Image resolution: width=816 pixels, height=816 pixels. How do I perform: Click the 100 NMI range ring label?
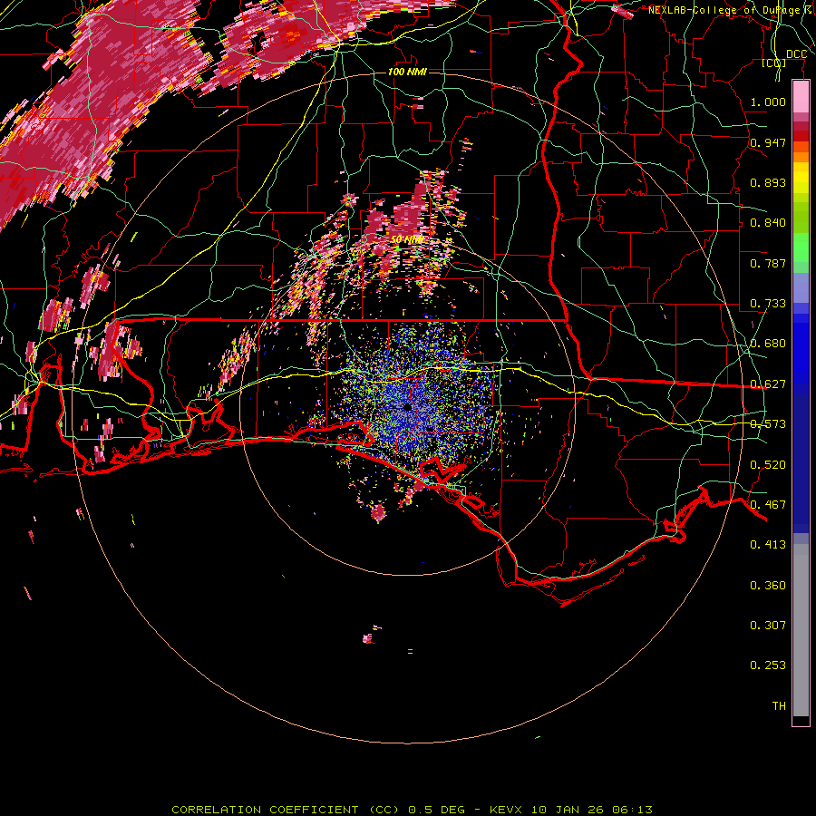[407, 72]
